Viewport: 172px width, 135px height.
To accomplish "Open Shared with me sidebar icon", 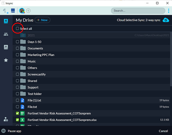I will pos(6,34).
